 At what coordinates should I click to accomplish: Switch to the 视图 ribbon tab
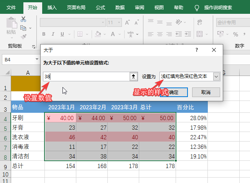pyautogui.click(x=159, y=8)
